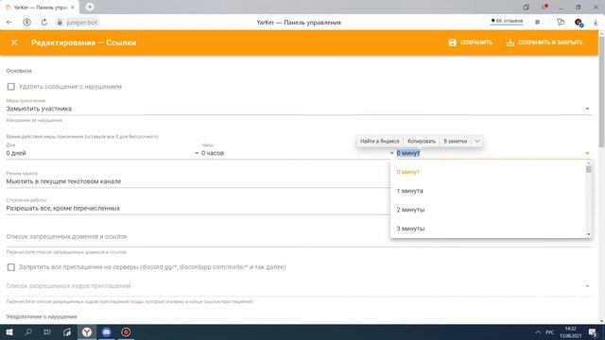Click the save floppy disk icon
The width and height of the screenshot is (605, 340).
point(452,42)
